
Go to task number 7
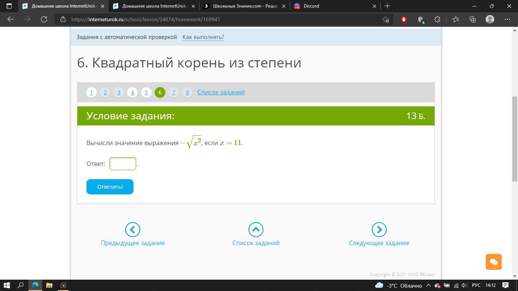[174, 92]
